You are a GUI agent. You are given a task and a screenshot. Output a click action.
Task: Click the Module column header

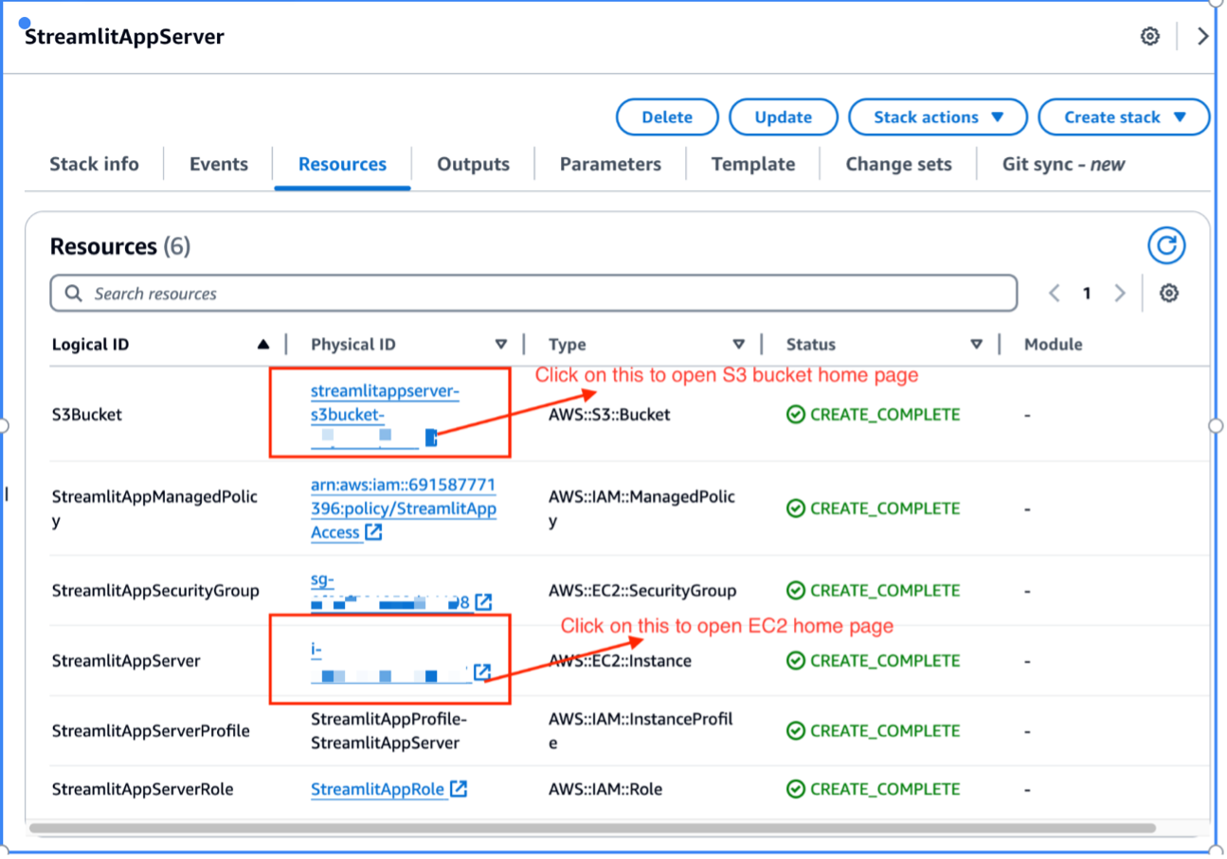pyautogui.click(x=1053, y=345)
